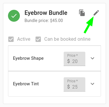The width and height of the screenshot is (109, 107).
Task: Focus the Eyebrow Tint price field showing 25
Action: coord(74,84)
